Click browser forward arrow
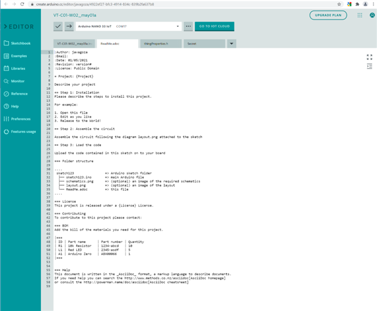Viewport: 377px width, 311px height. (14, 4)
